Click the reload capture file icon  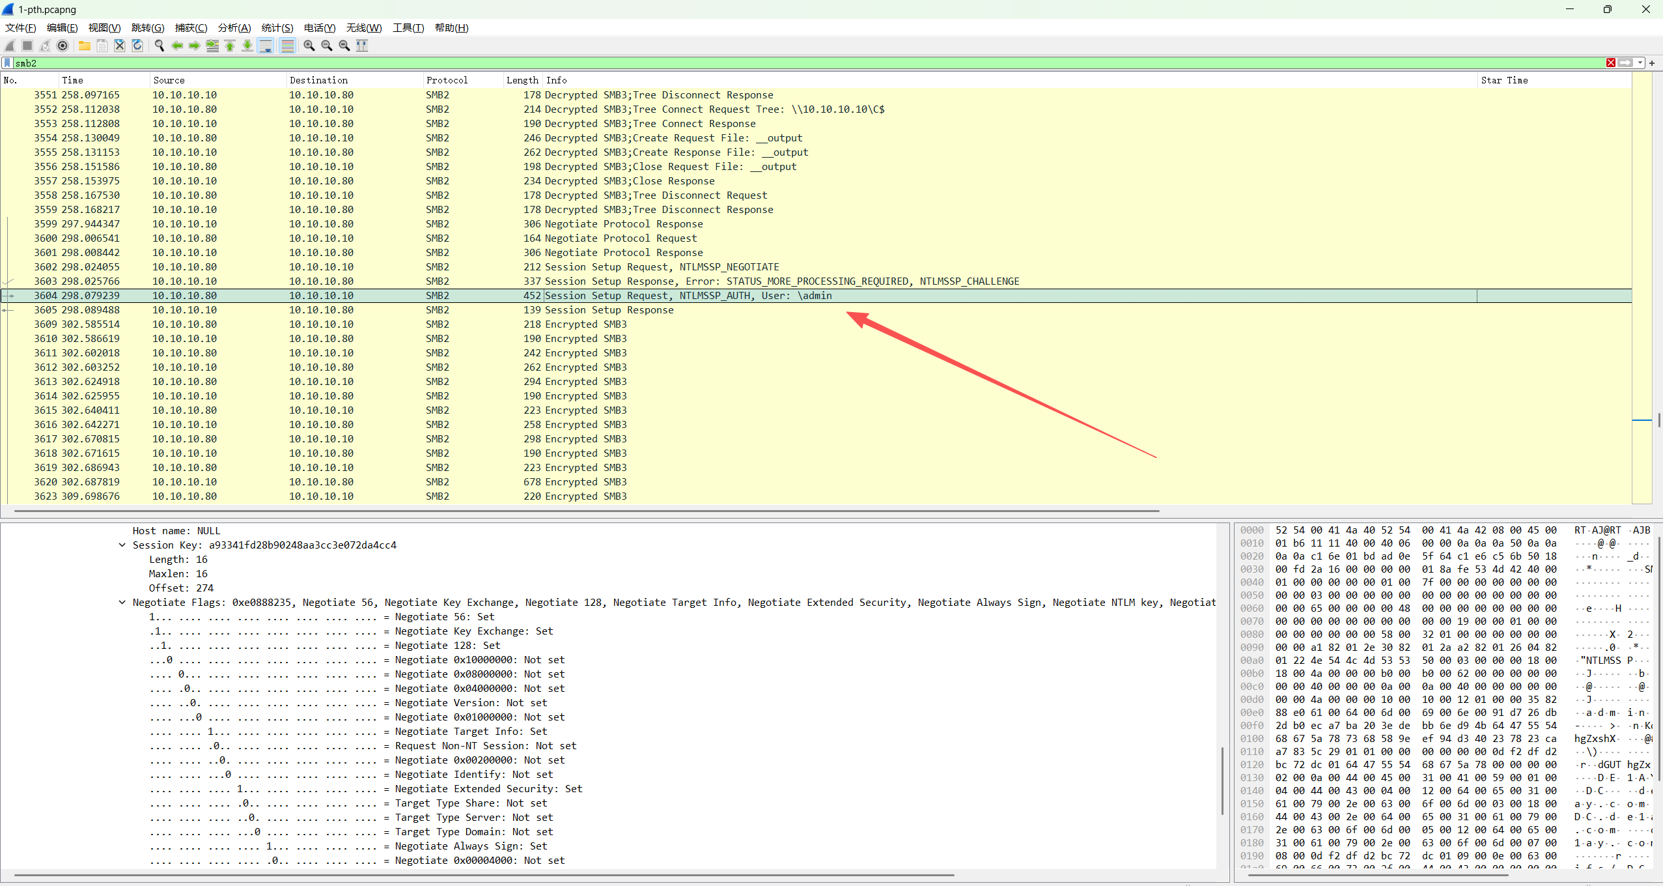[x=137, y=46]
